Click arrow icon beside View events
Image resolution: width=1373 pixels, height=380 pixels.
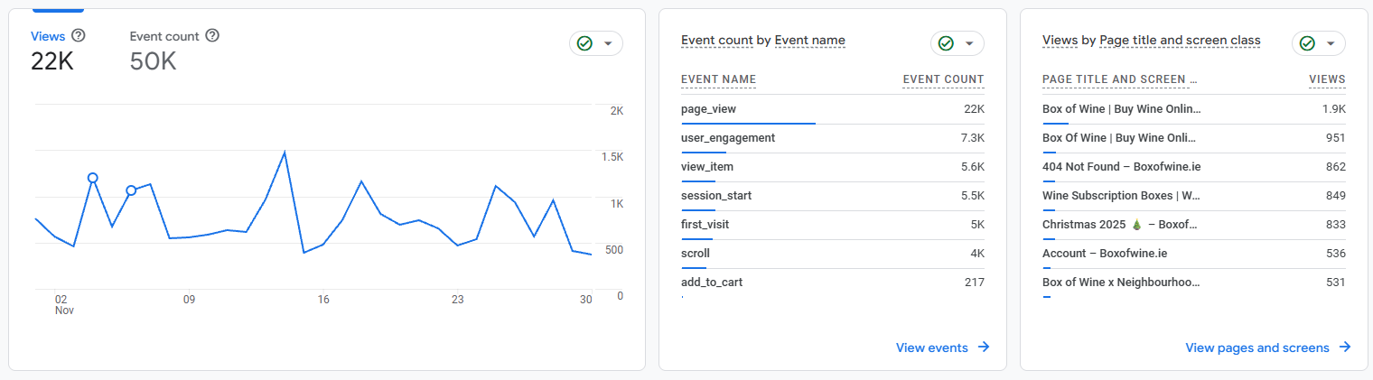(984, 348)
